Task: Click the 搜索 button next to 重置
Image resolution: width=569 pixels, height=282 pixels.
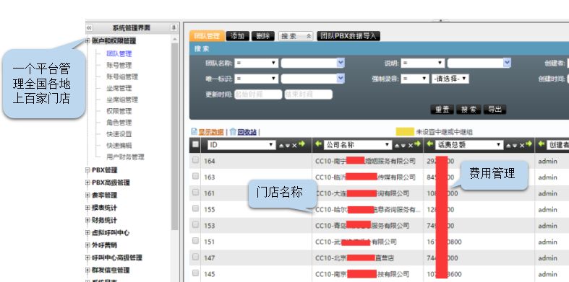Action: pos(469,110)
